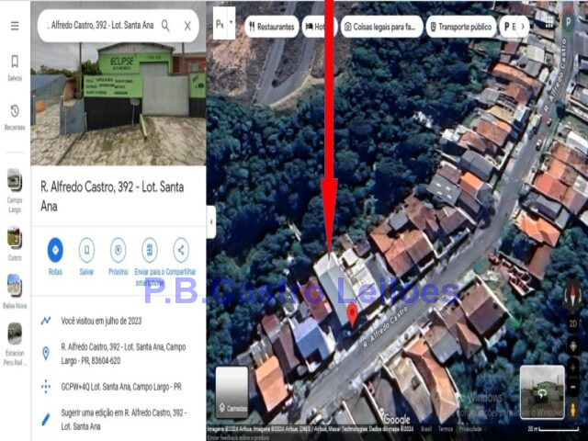Open Salvos saved places
Image resolution: width=588 pixels, height=441 pixels.
point(15,68)
